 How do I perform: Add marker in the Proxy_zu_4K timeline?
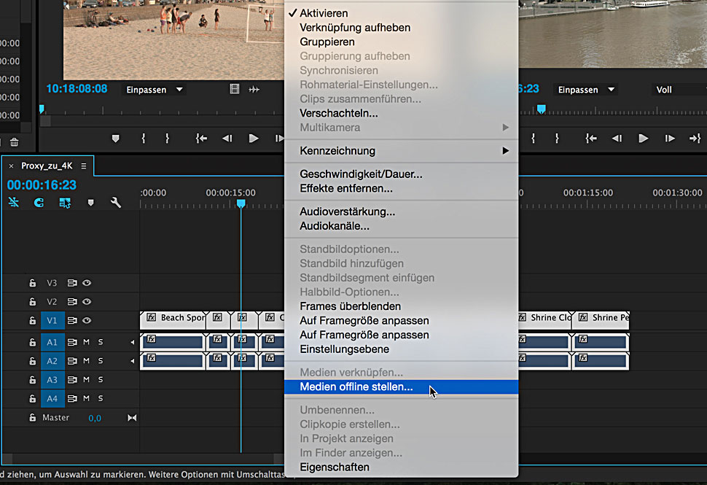90,203
